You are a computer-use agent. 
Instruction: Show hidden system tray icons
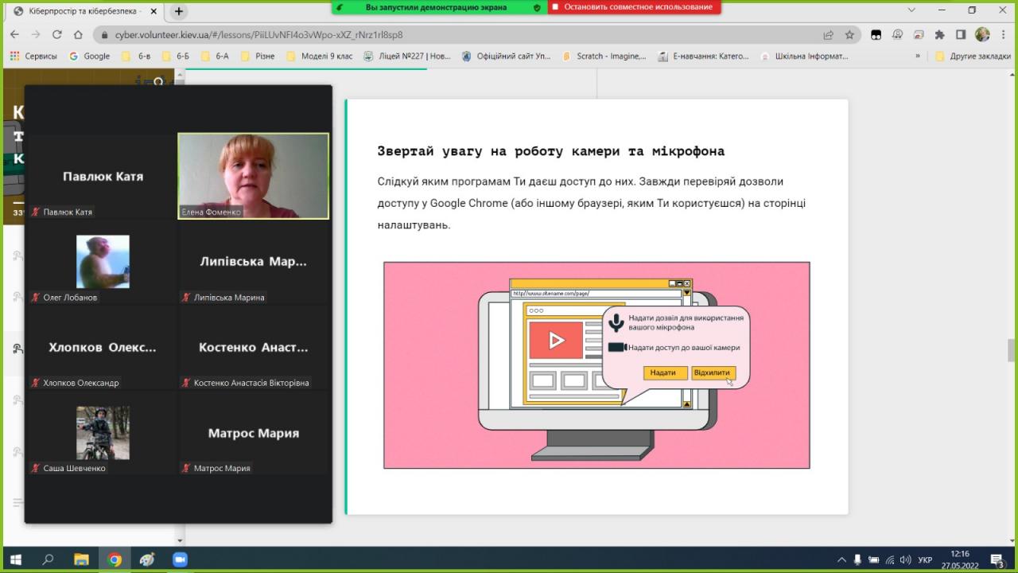[842, 559]
